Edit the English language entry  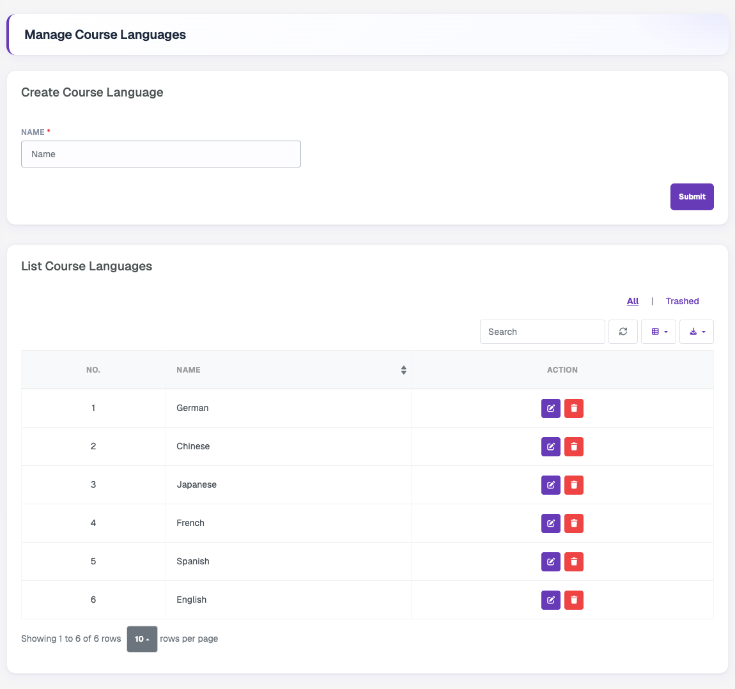click(551, 600)
